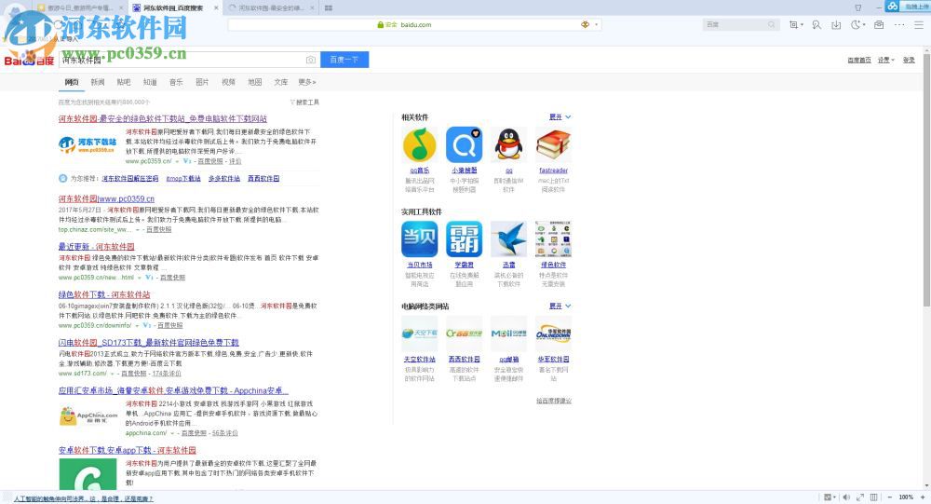This screenshot has width=931, height=504.
Task: Click the AppChina logo thumbnail
Action: click(x=88, y=415)
